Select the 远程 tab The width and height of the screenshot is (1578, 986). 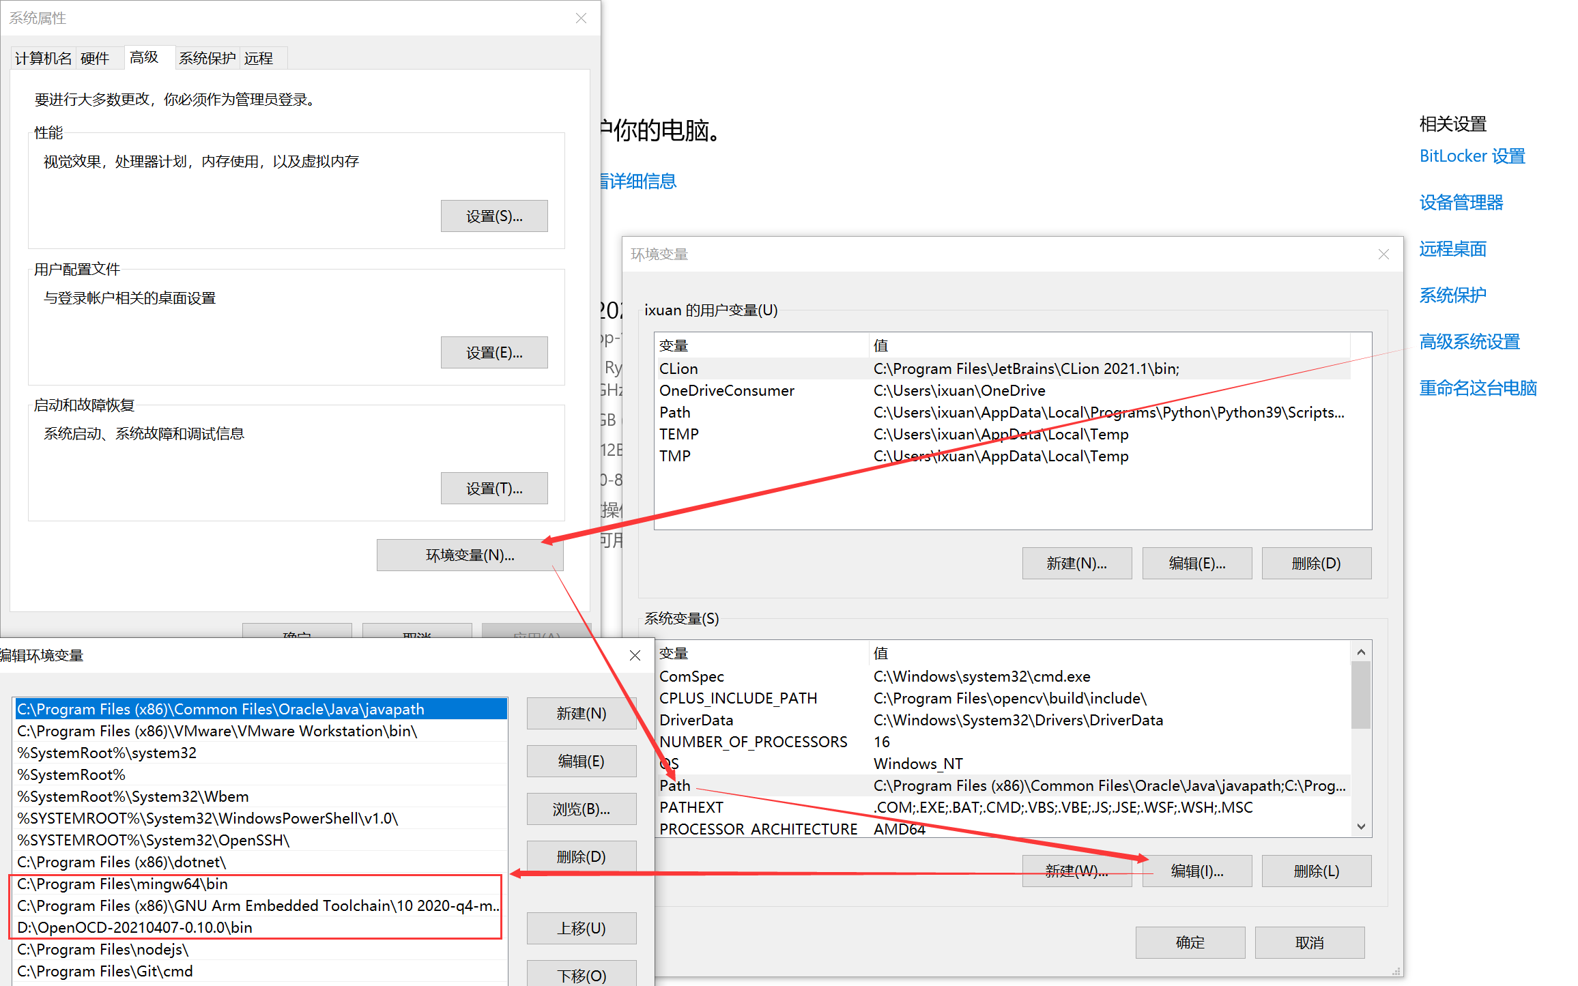[259, 58]
